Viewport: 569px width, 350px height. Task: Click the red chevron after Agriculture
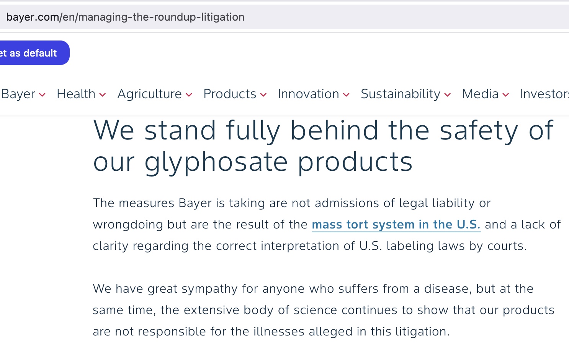click(189, 95)
